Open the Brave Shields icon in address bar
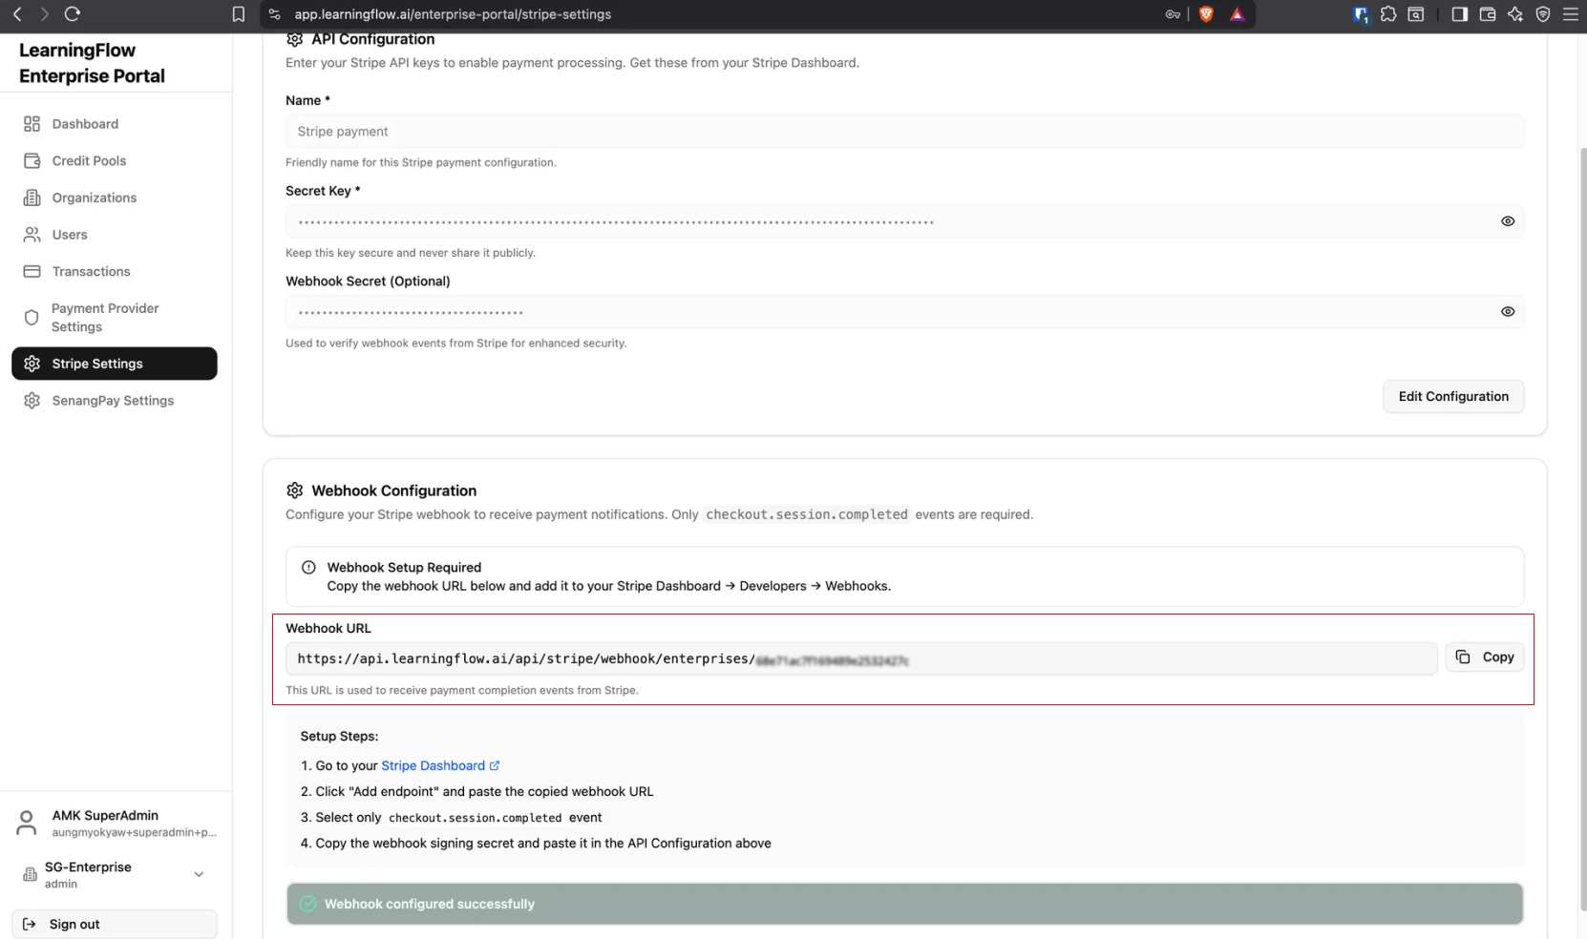The image size is (1587, 939). 1206,14
